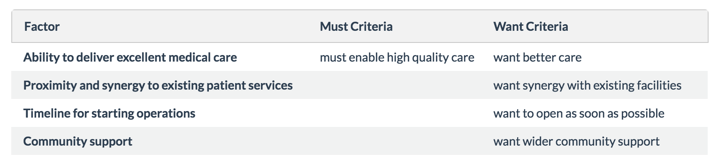
Task: Select 'Proximity and synergy to existing patient services'
Action: pyautogui.click(x=158, y=85)
